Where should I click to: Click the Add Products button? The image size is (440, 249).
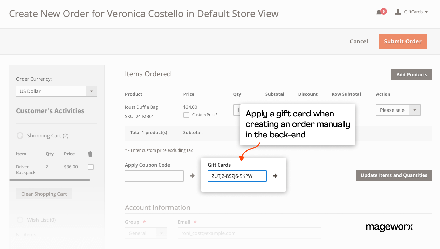[x=412, y=75]
